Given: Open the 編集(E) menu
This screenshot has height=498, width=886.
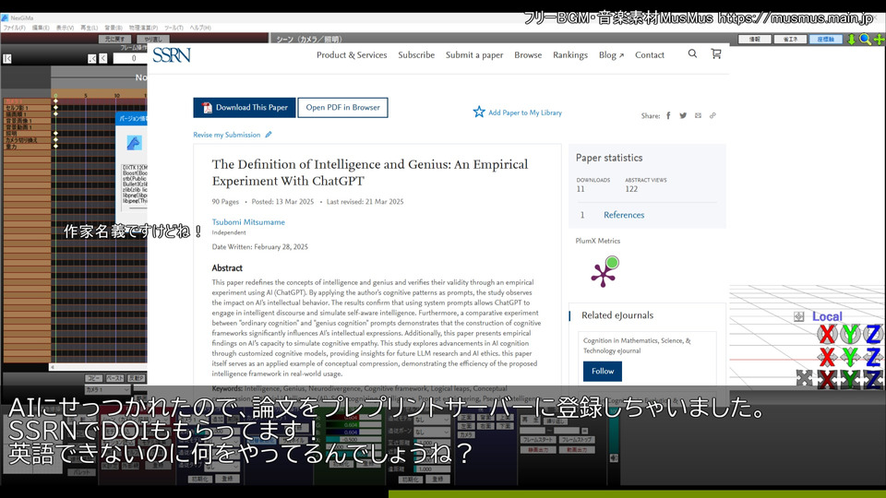Looking at the screenshot, I should pyautogui.click(x=40, y=28).
